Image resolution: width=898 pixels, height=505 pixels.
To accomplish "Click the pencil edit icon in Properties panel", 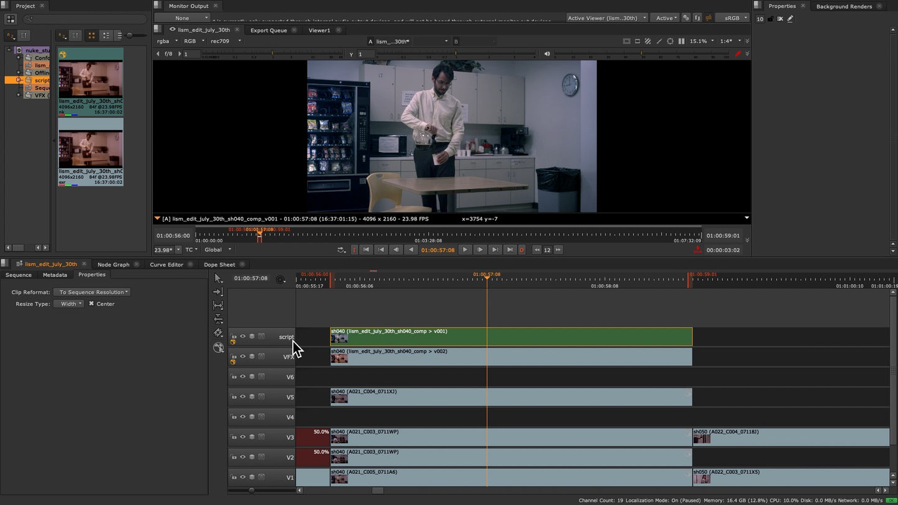I will 790,19.
